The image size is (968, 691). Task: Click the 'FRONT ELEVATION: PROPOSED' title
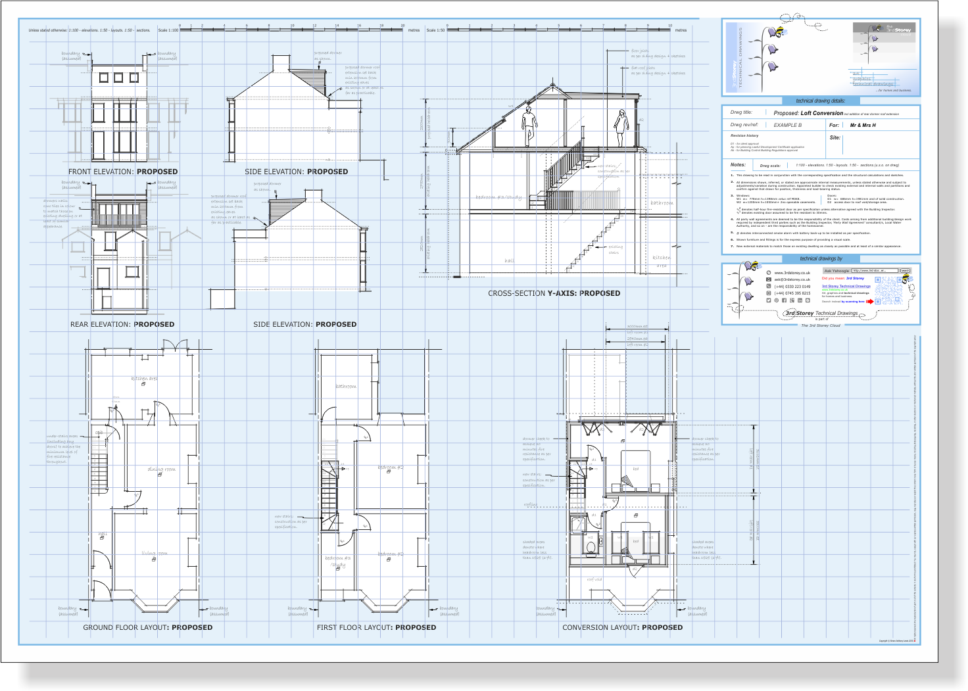click(x=123, y=172)
